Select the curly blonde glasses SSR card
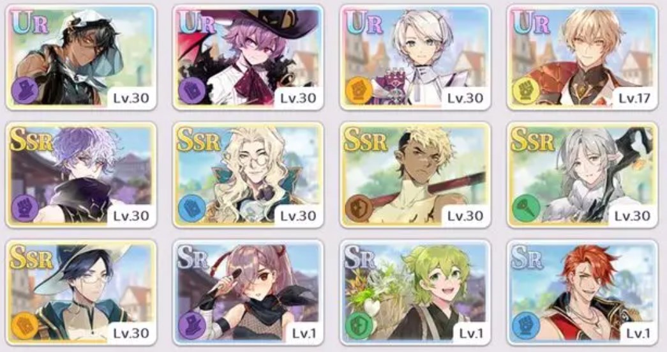Screen dimensions: 667x352 point(248,175)
